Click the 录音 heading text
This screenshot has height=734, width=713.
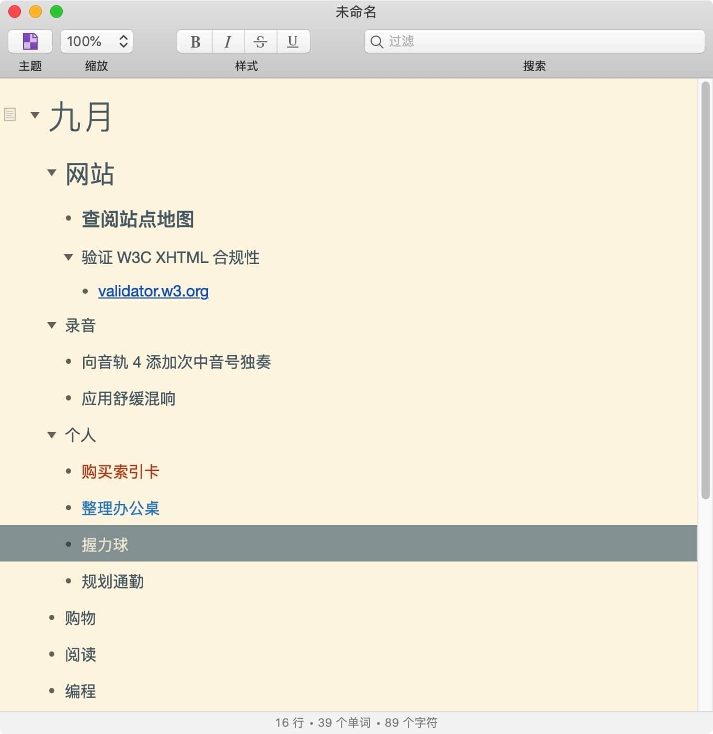click(x=80, y=326)
